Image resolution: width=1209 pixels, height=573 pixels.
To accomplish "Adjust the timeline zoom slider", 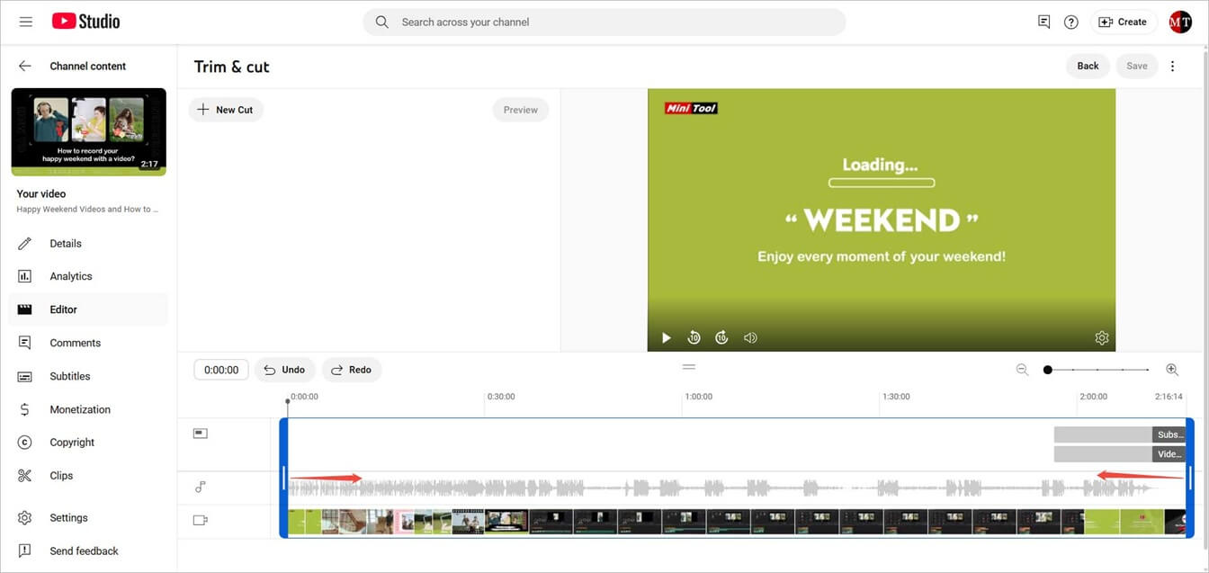I will [x=1047, y=369].
